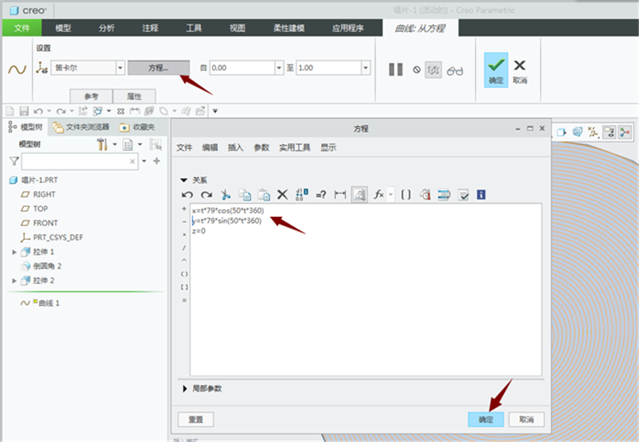Viewport: 639px width, 442px height.
Task: Click 确定 at the bottom of equation dialog
Action: tap(486, 419)
